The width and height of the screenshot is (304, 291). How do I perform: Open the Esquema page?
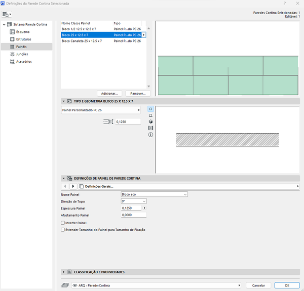23,32
